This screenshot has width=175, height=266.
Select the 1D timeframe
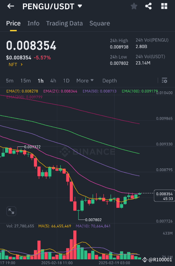pos(66,80)
